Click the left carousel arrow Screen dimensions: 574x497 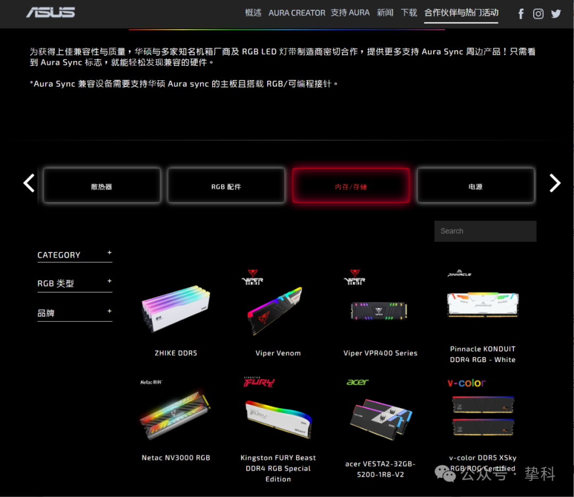click(x=29, y=183)
